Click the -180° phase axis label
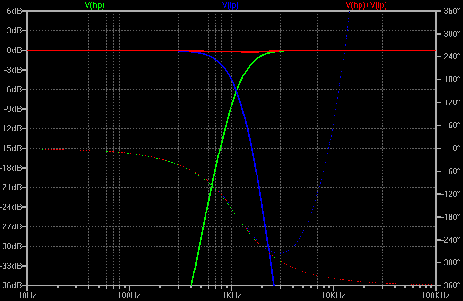The width and height of the screenshot is (463, 301). tap(451, 217)
